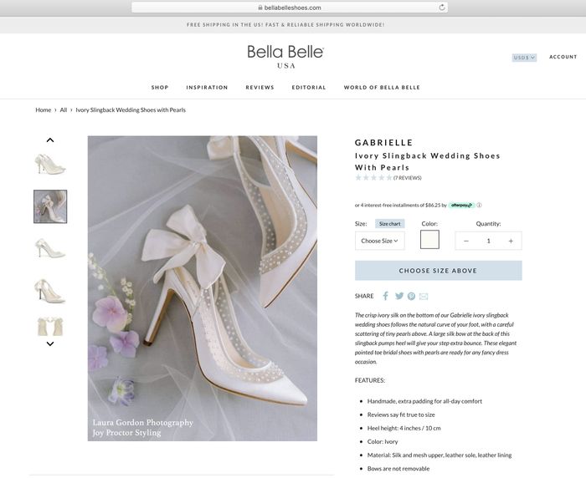Open the Reviews menu item

coord(260,87)
